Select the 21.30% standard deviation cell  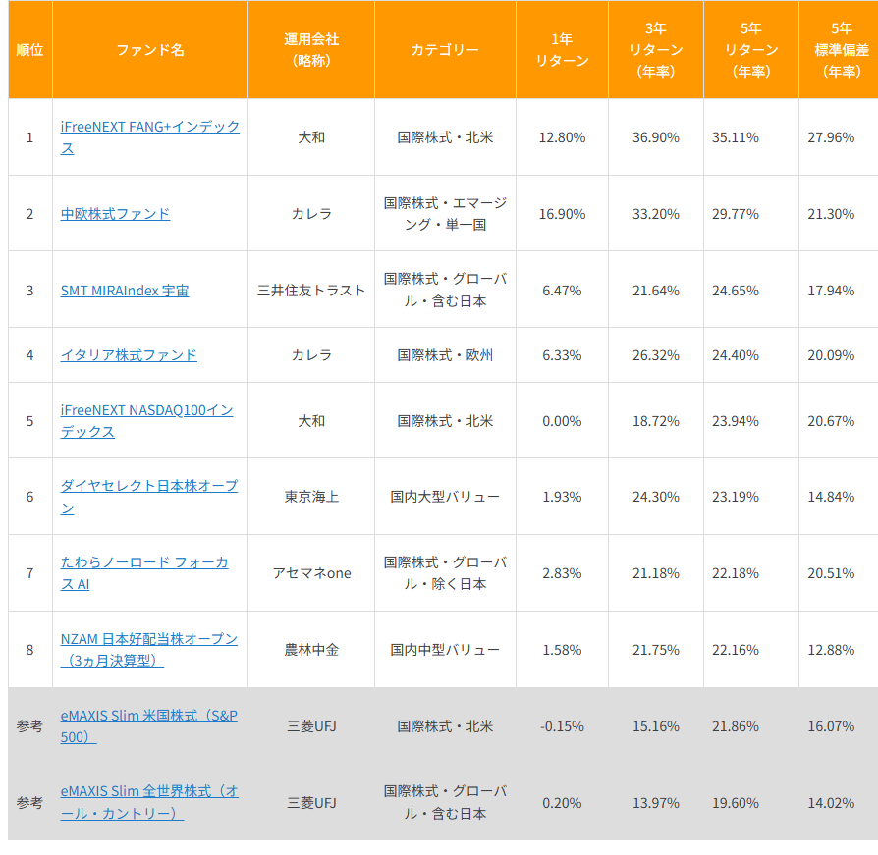click(839, 214)
